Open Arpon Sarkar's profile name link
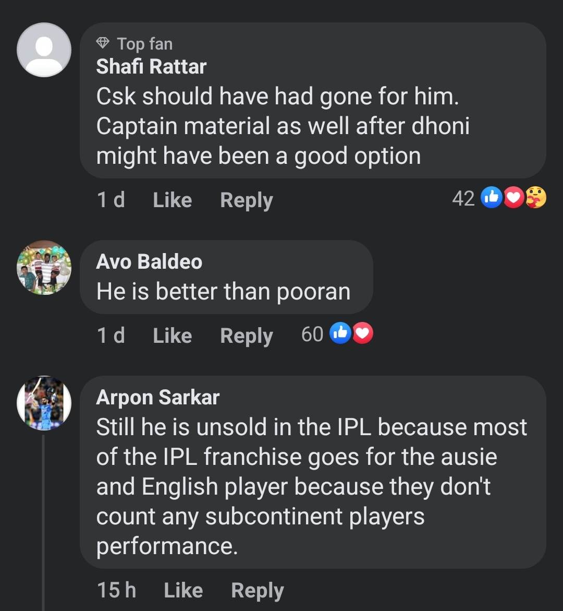This screenshot has width=563, height=611. coord(157,398)
